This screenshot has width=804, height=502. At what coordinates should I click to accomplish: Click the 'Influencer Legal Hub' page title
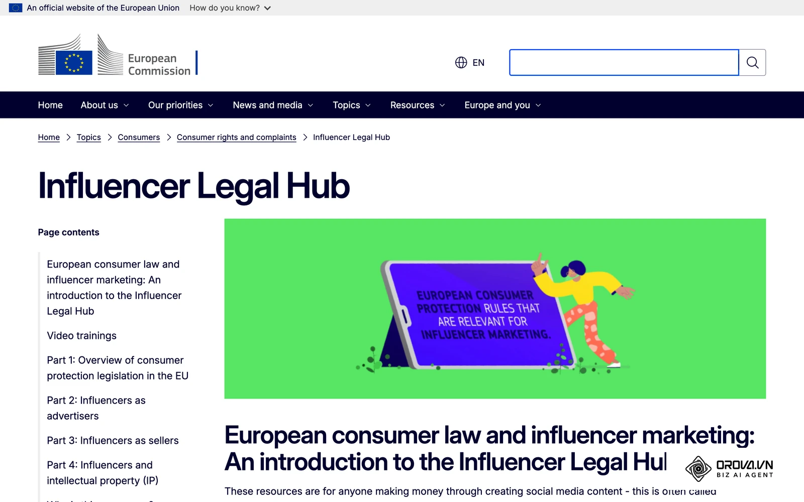pyautogui.click(x=193, y=186)
